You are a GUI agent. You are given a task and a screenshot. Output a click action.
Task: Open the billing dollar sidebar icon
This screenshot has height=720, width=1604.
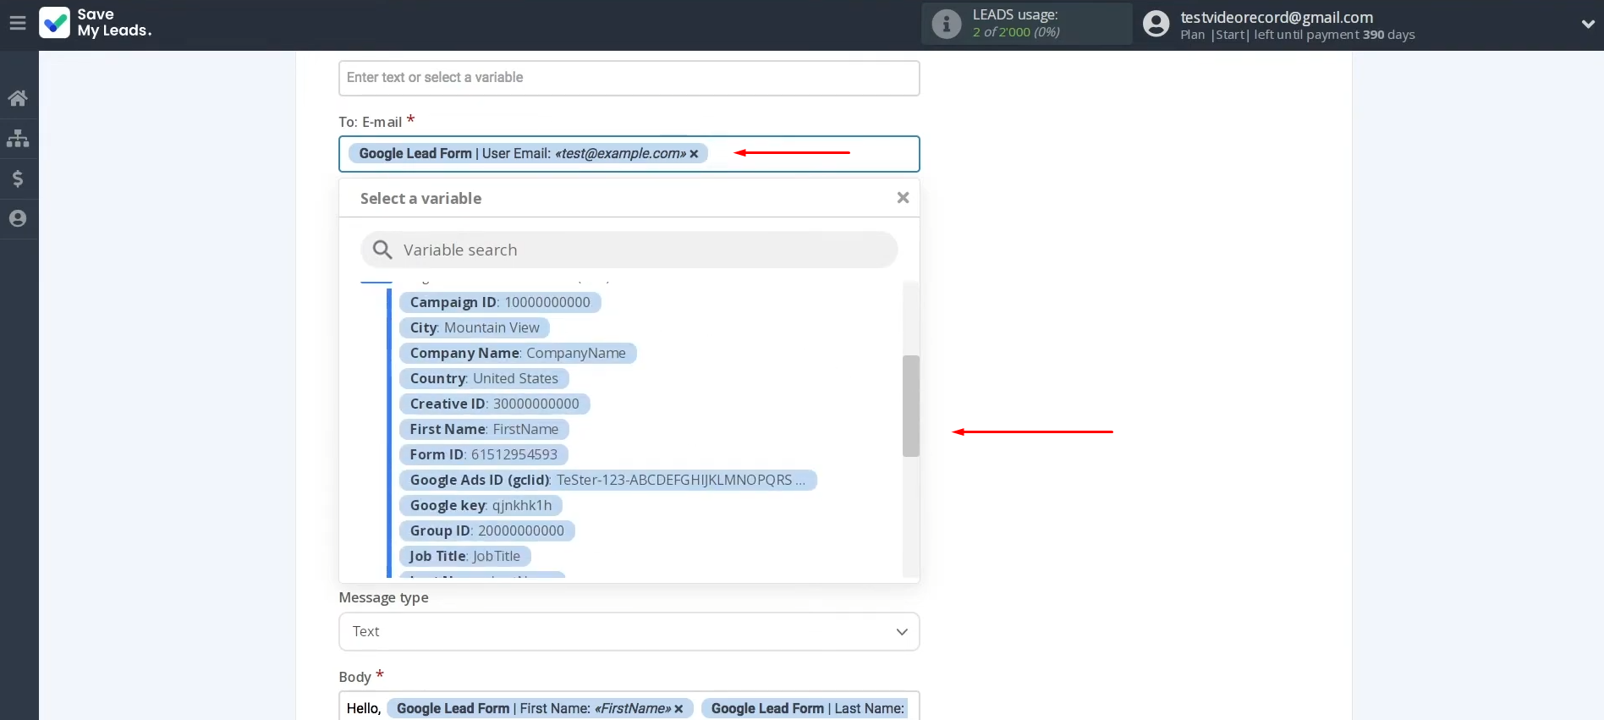coord(18,179)
